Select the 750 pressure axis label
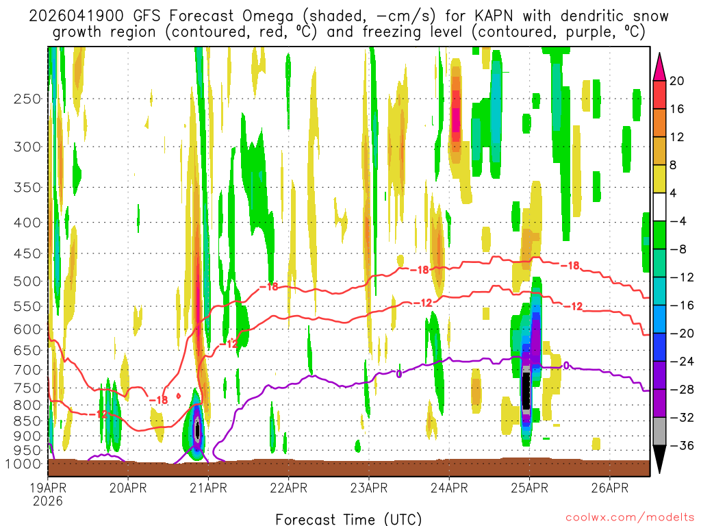Image resolution: width=701 pixels, height=526 pixels. [x=27, y=388]
